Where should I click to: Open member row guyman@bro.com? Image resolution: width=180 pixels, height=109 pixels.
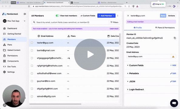click(x=74, y=81)
